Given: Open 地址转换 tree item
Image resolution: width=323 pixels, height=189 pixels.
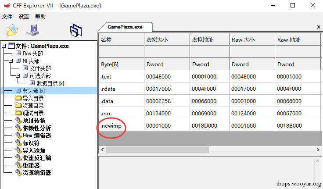Looking at the screenshot, I should click(x=34, y=121).
